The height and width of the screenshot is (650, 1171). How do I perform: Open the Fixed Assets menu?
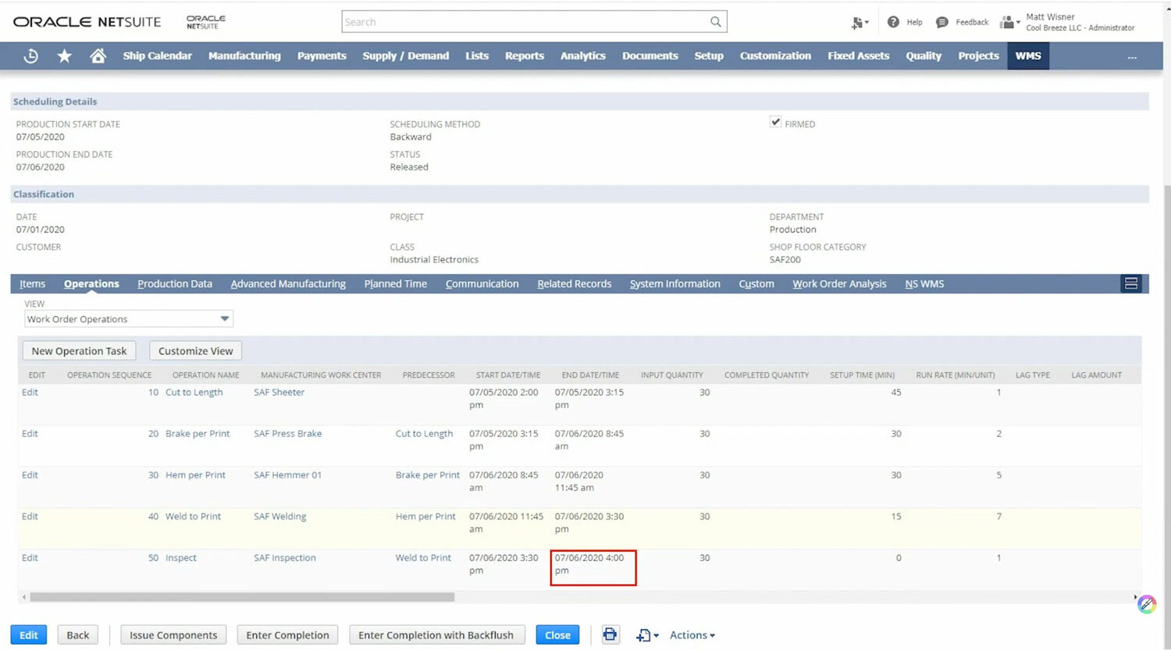click(859, 56)
